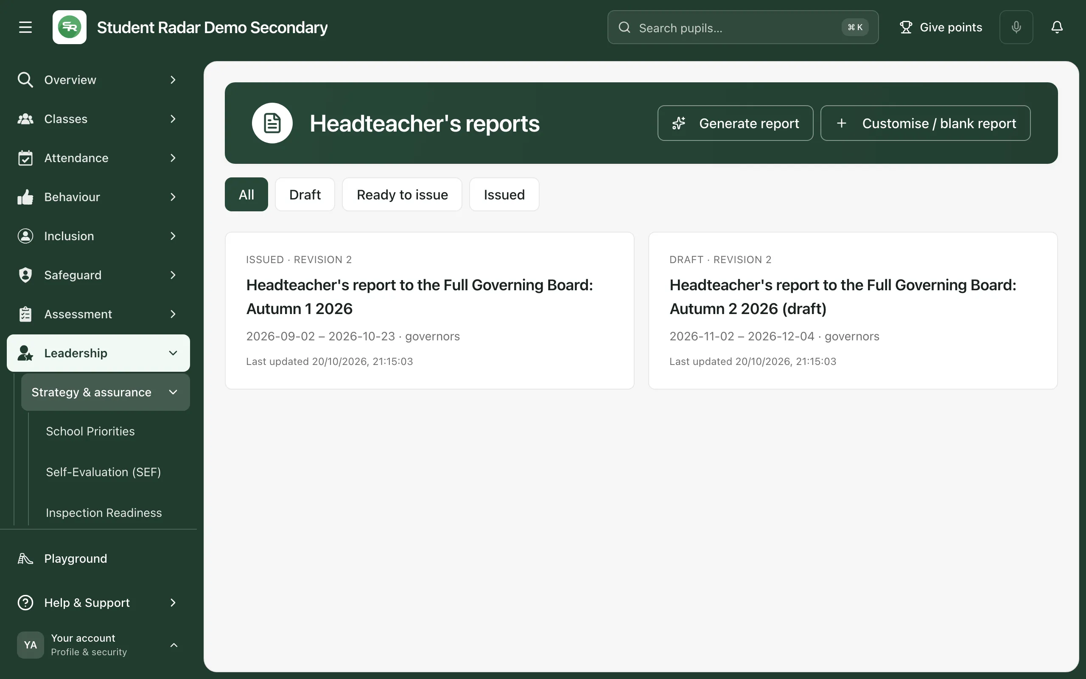Expand the Overview chevron
The image size is (1086, 679).
coord(173,80)
